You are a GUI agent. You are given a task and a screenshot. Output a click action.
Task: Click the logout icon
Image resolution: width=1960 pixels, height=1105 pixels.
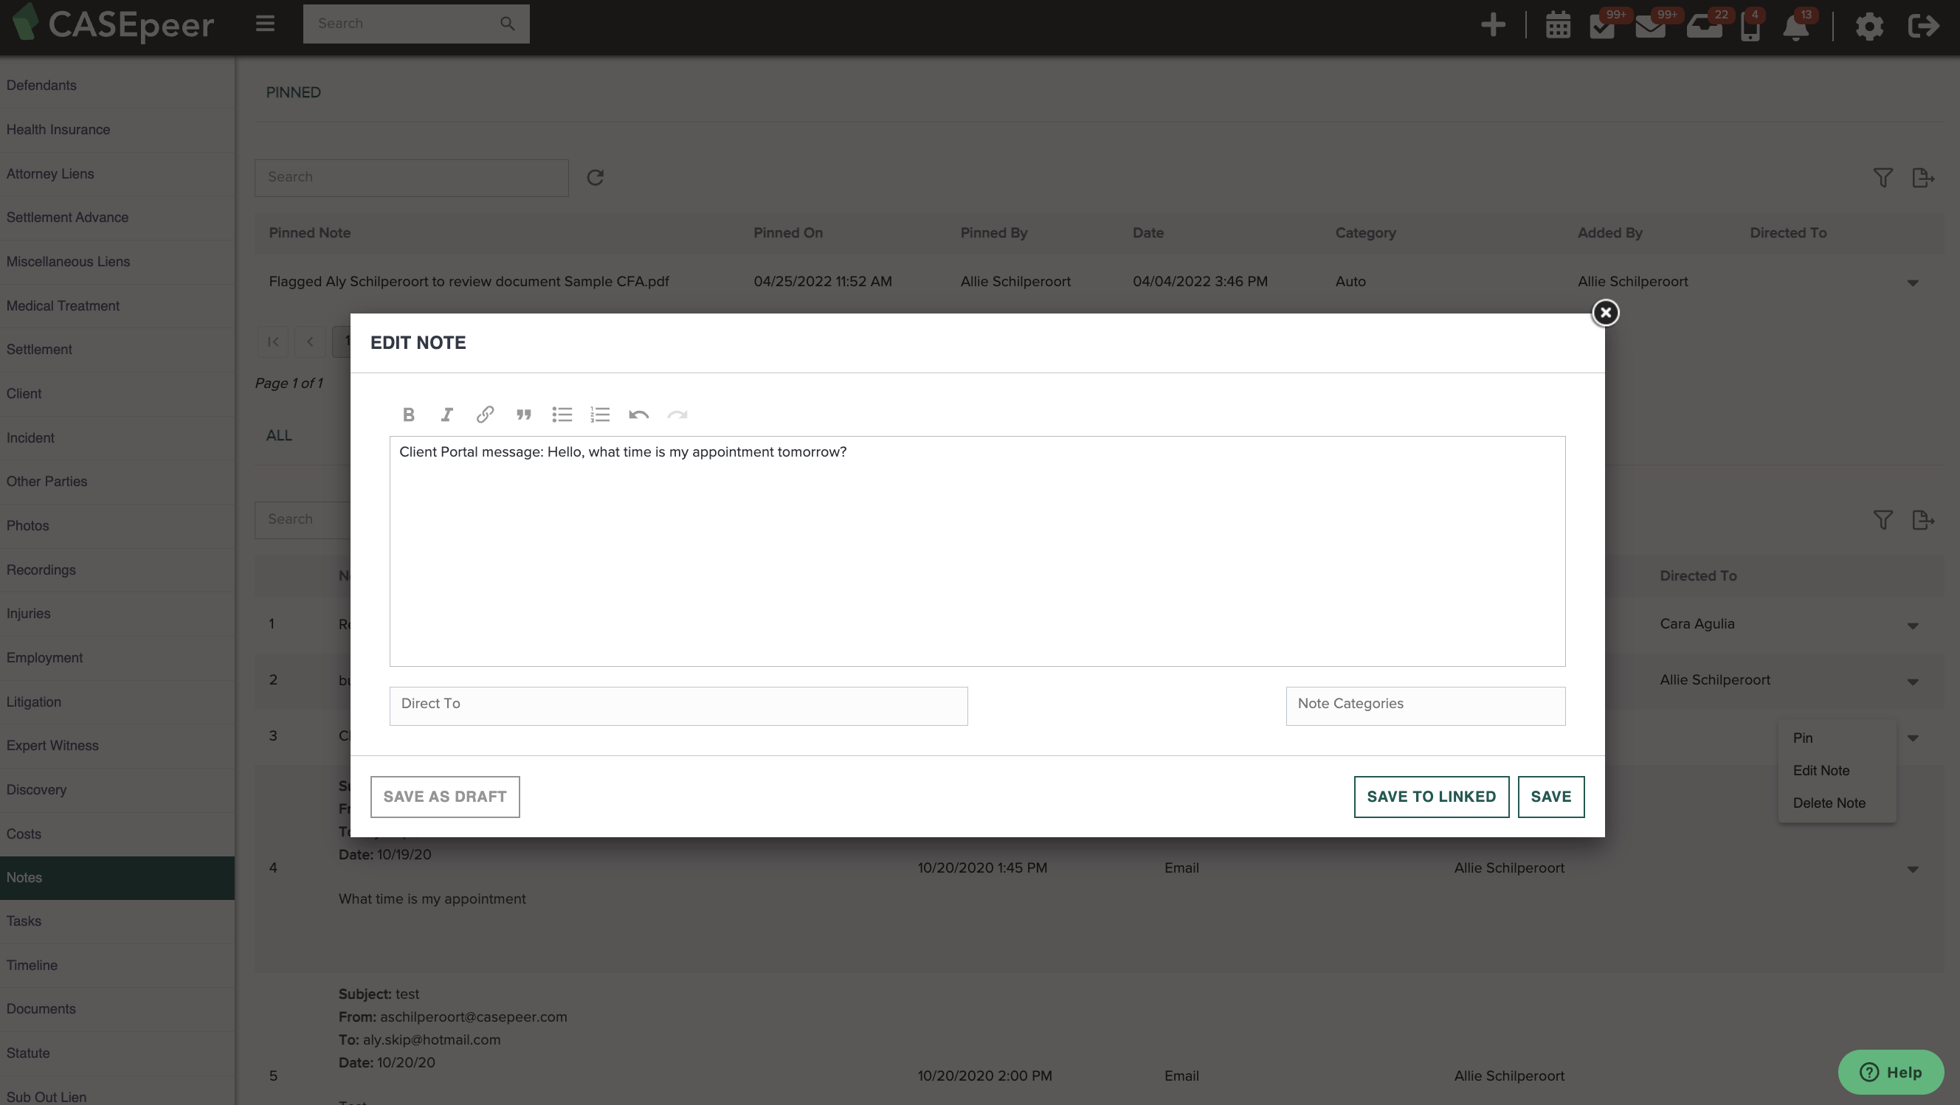(1924, 25)
